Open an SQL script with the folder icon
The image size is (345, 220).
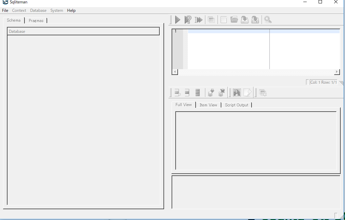pos(234,20)
